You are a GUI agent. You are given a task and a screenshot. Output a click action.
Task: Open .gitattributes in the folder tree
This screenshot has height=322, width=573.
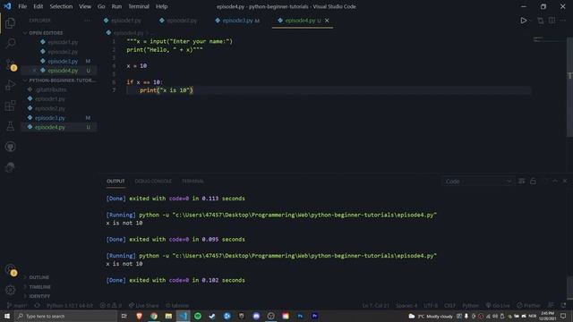tap(59, 89)
